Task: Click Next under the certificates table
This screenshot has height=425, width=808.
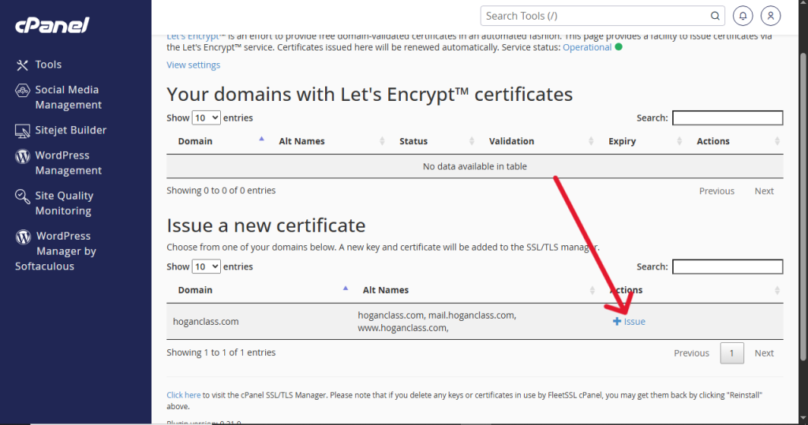Action: point(764,191)
